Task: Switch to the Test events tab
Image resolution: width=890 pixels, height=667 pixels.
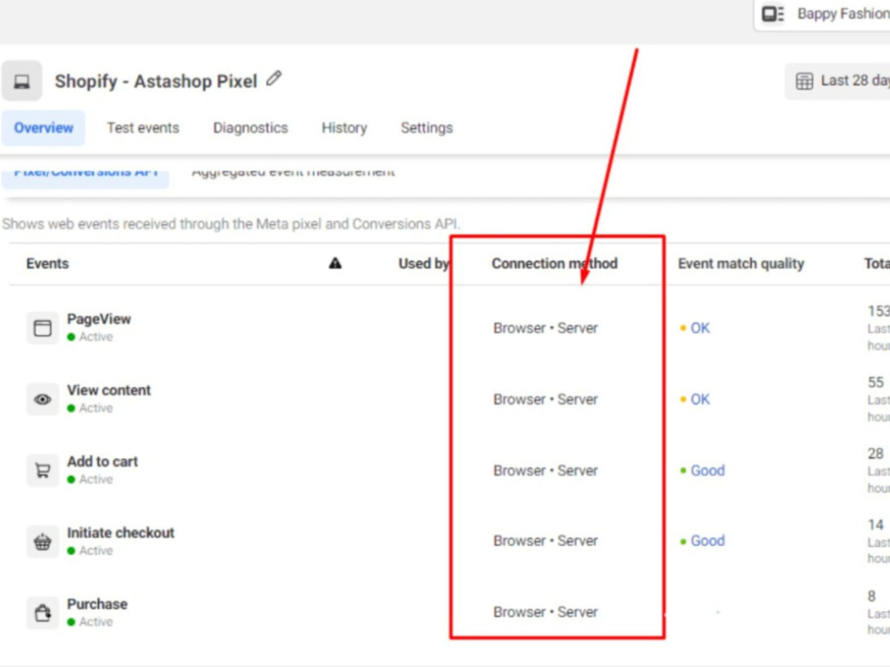Action: tap(142, 127)
